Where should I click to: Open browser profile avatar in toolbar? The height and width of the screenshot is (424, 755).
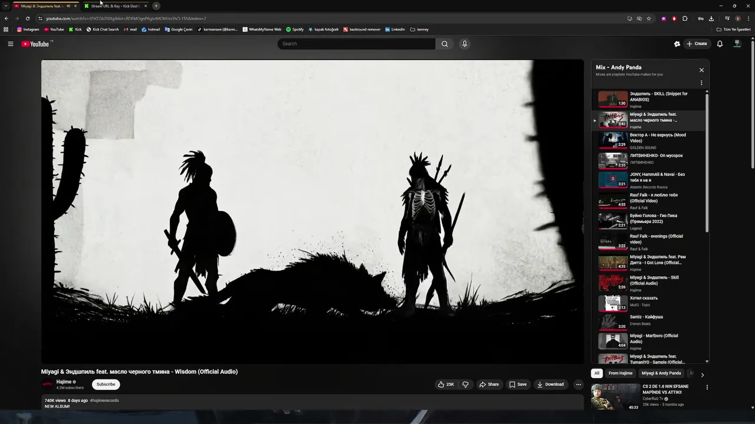737,18
